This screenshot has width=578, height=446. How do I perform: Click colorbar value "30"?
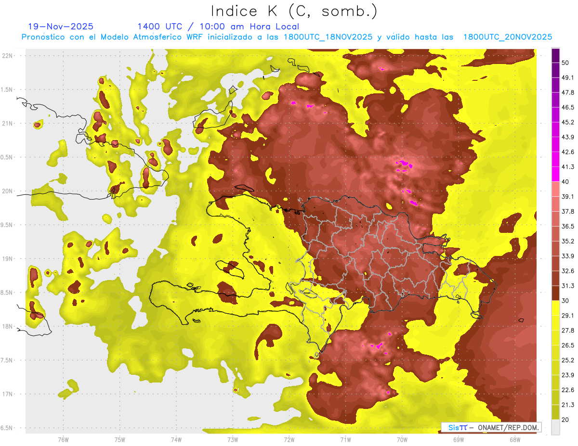(565, 301)
